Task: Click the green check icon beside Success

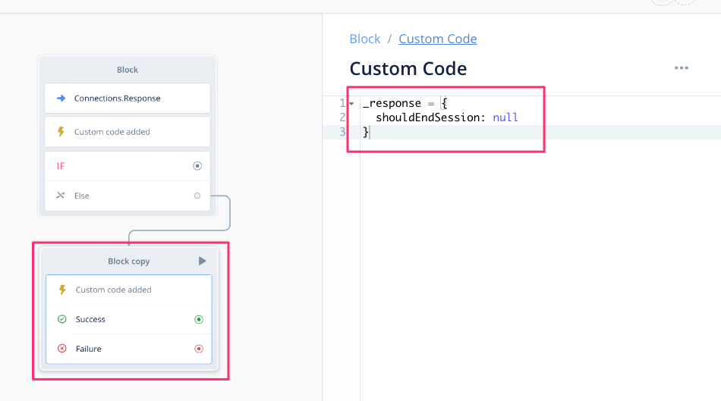Action: click(62, 319)
